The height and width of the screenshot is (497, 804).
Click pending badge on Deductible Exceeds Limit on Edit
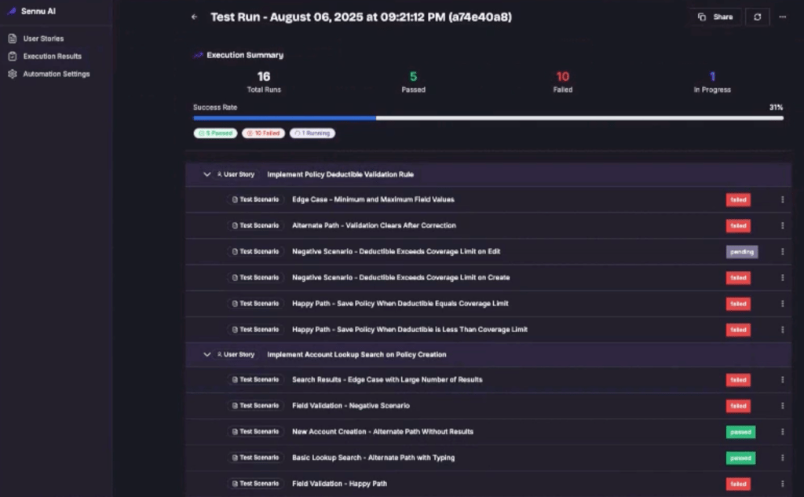tap(741, 252)
